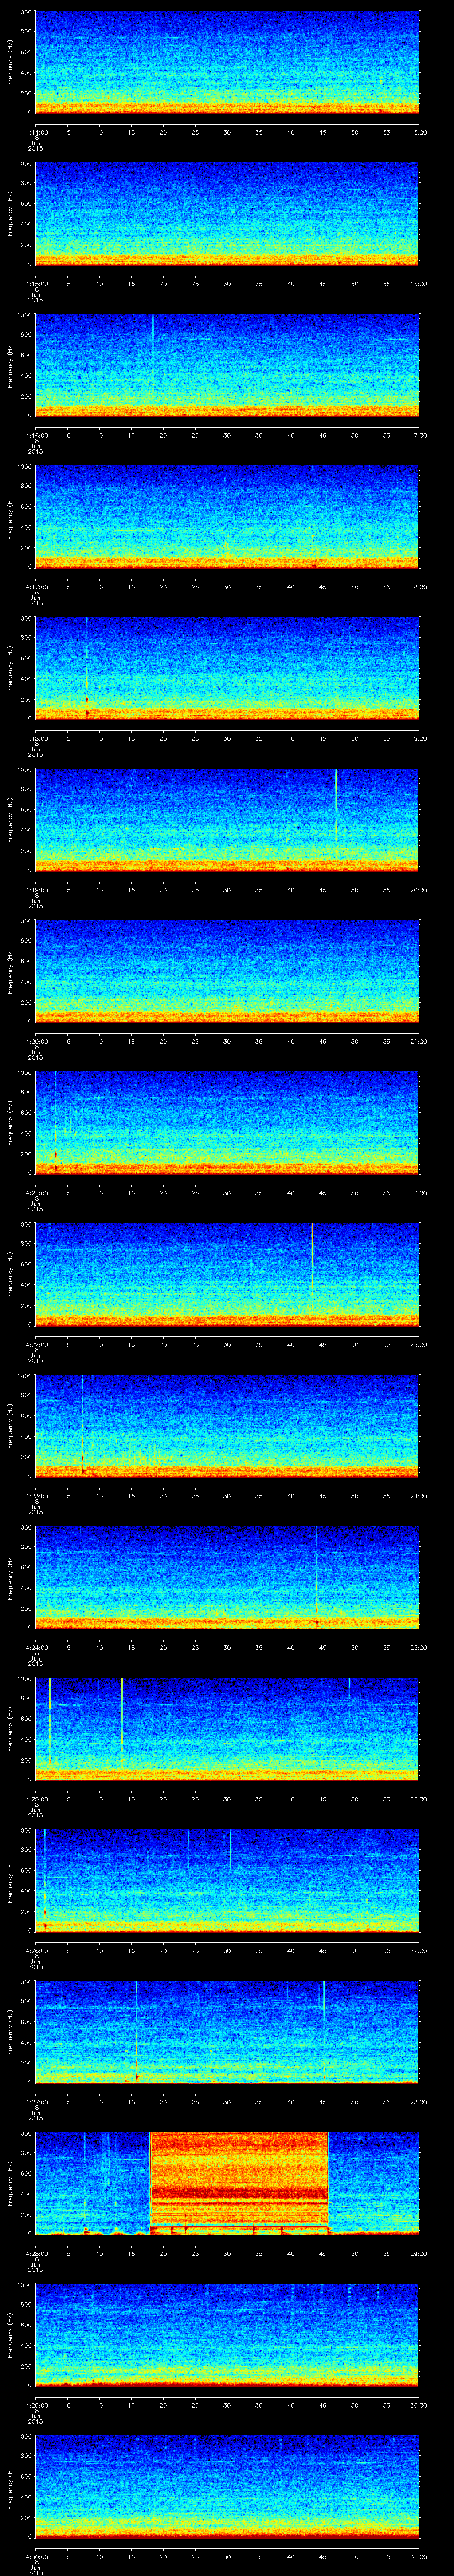Click the bright transient near 13s in 4:25:00 spectrogram
Screen dimensions: 454x2576
click(122, 1720)
